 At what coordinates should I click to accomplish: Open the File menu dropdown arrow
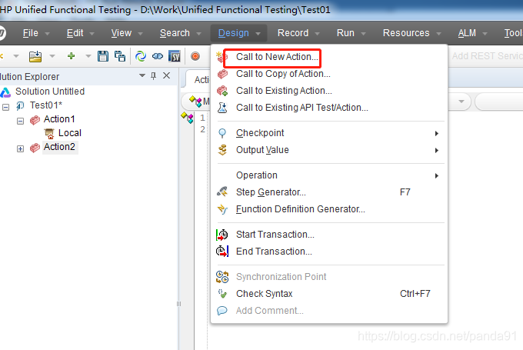tap(47, 34)
